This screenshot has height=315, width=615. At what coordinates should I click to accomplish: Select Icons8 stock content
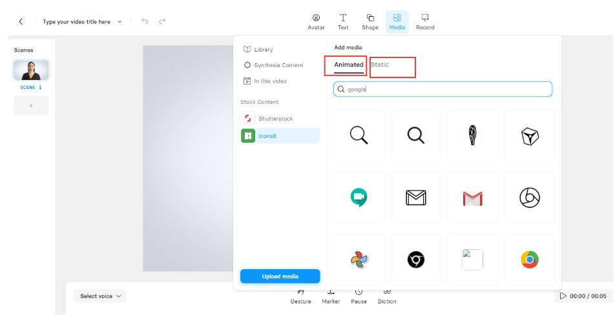coord(280,136)
